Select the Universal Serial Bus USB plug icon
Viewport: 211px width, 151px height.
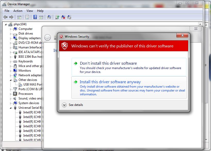click(15, 108)
